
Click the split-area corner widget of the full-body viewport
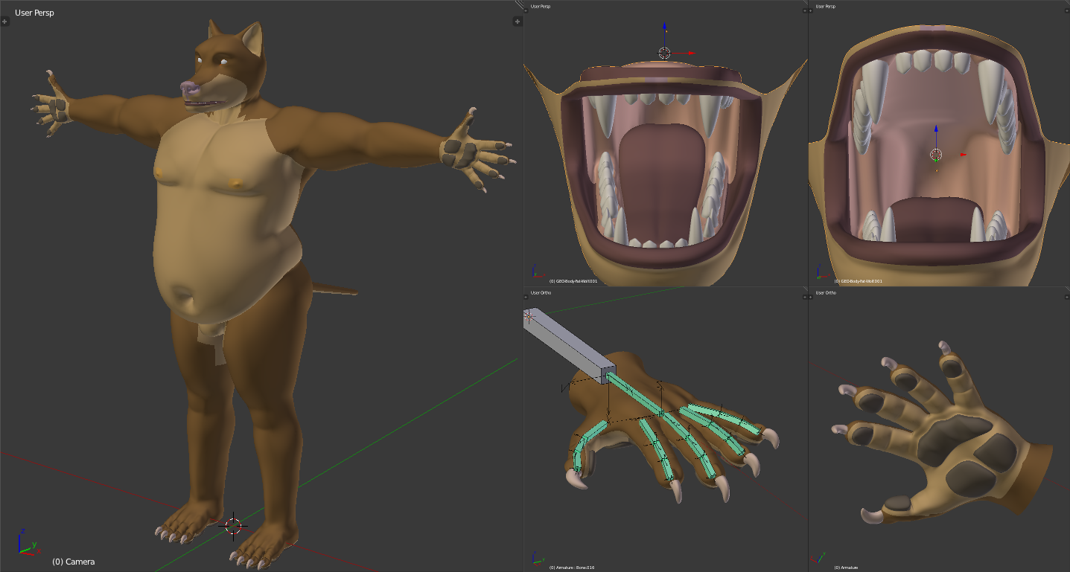[519, 4]
